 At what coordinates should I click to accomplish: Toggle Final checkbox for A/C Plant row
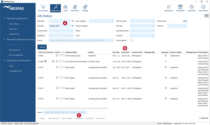[57, 61]
